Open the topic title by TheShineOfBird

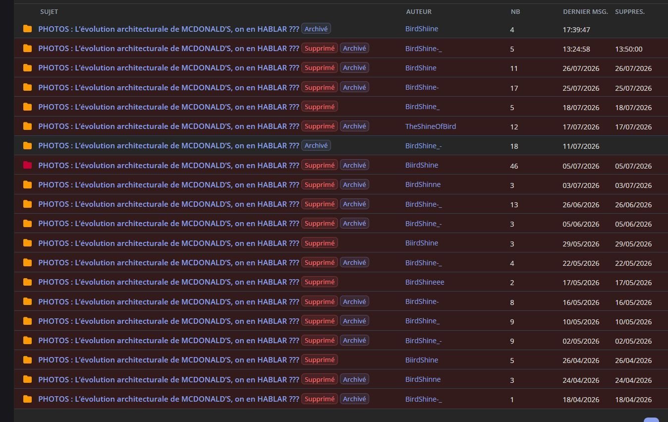tap(168, 126)
